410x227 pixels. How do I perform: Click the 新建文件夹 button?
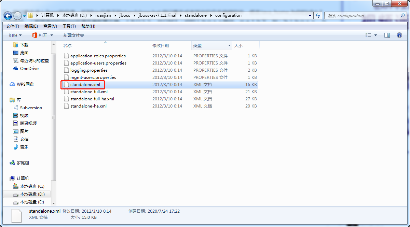[x=73, y=35]
